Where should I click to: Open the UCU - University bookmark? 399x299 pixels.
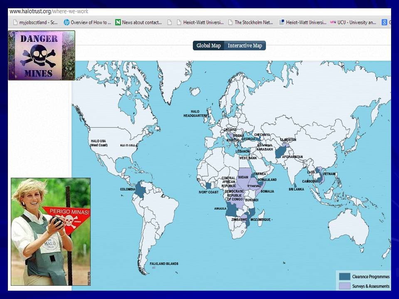pyautogui.click(x=353, y=22)
